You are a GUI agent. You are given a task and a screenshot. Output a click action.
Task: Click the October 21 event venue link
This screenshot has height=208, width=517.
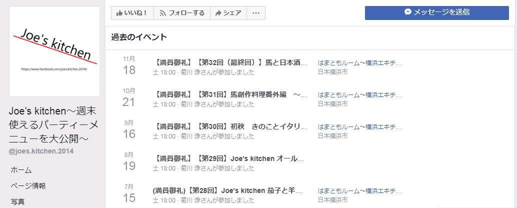(x=359, y=95)
